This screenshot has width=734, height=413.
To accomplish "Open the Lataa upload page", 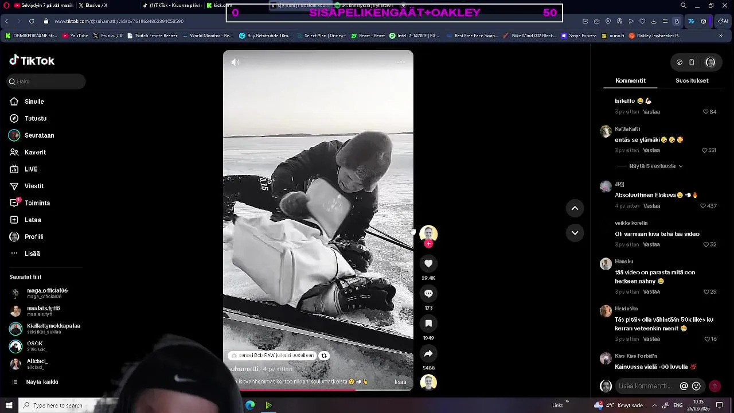I will point(25,220).
